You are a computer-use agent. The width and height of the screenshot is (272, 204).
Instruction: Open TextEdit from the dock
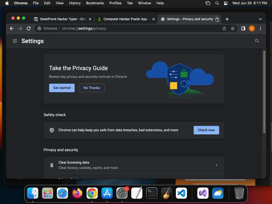tap(137, 193)
